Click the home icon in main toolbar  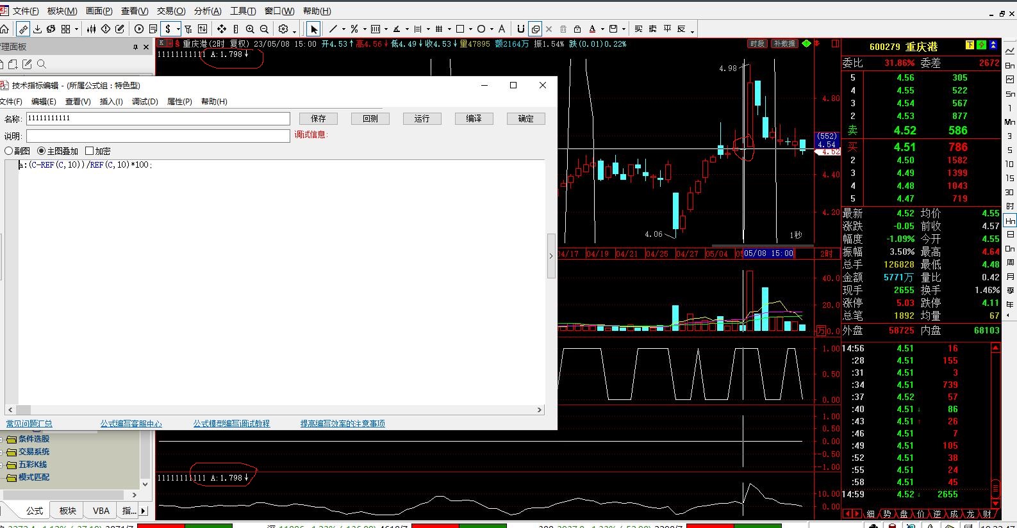pyautogui.click(x=4, y=29)
